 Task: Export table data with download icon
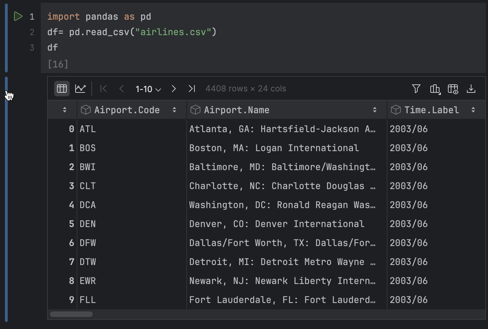(471, 89)
